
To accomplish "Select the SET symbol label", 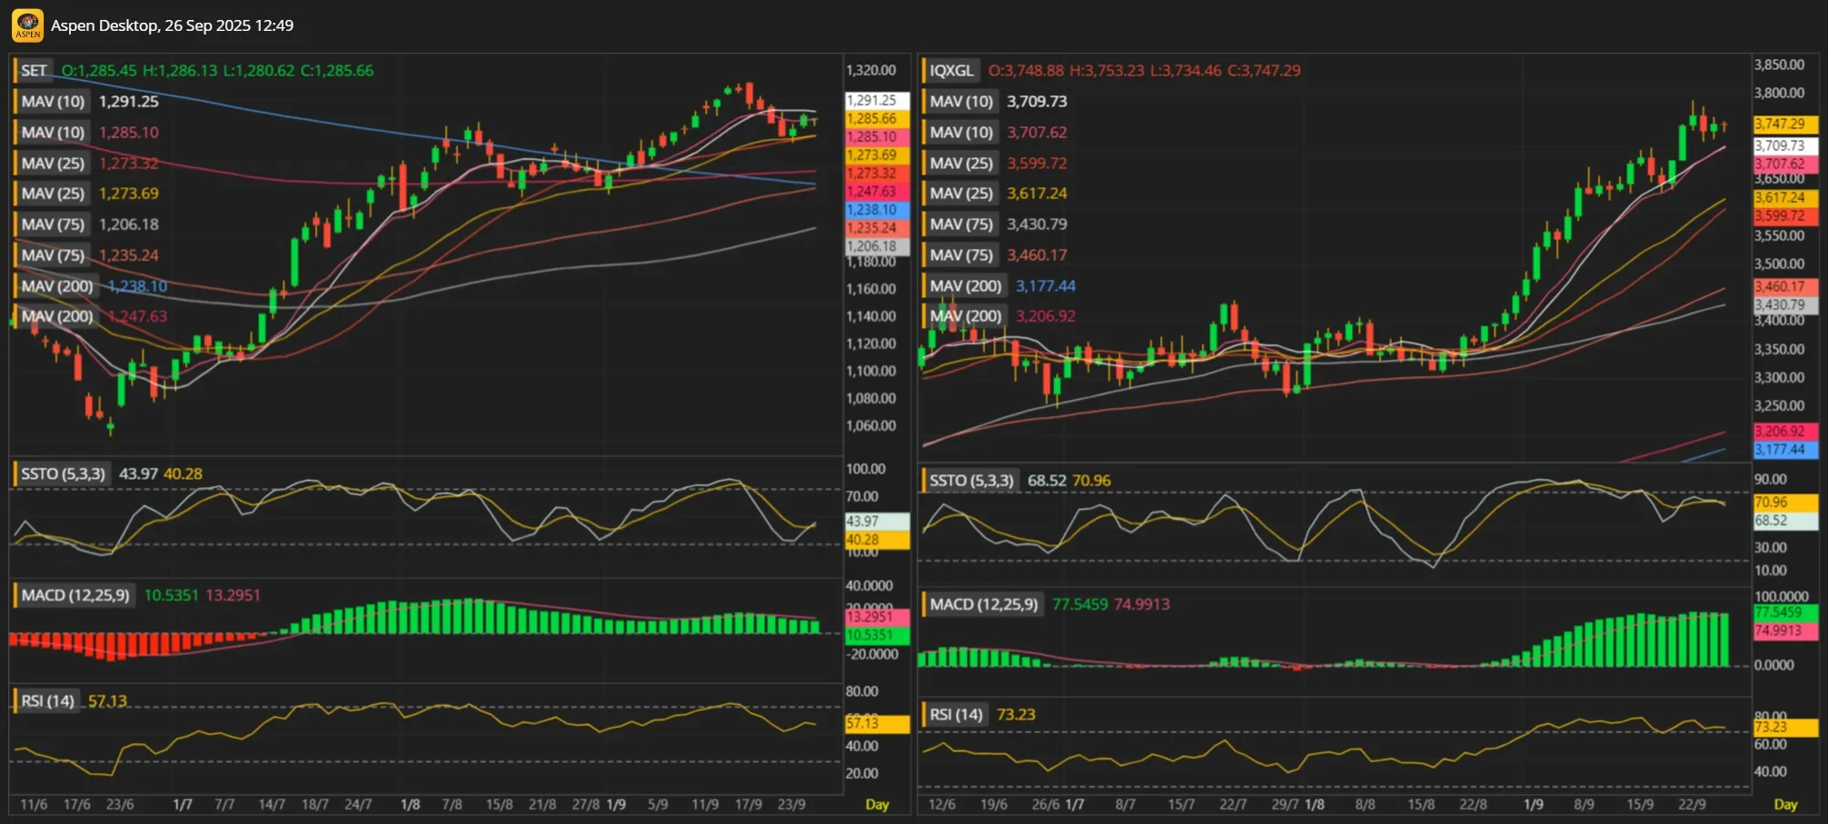I will tap(34, 71).
